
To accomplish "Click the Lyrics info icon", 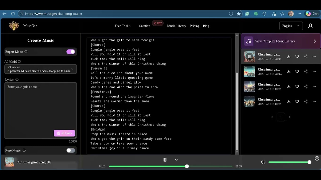I will [x=17, y=79].
